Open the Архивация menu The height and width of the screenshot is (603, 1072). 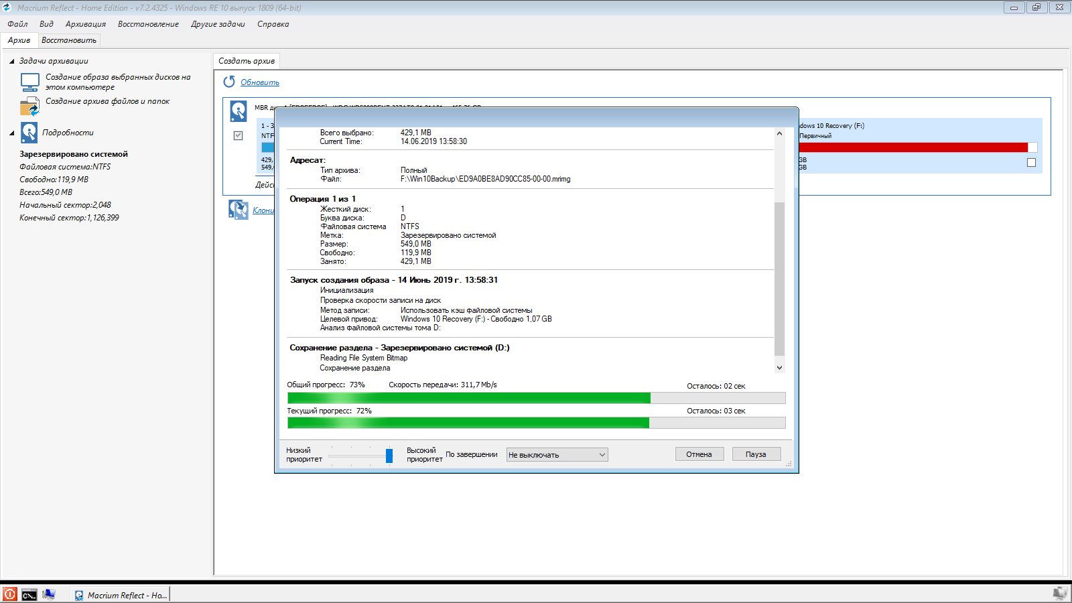click(x=85, y=24)
